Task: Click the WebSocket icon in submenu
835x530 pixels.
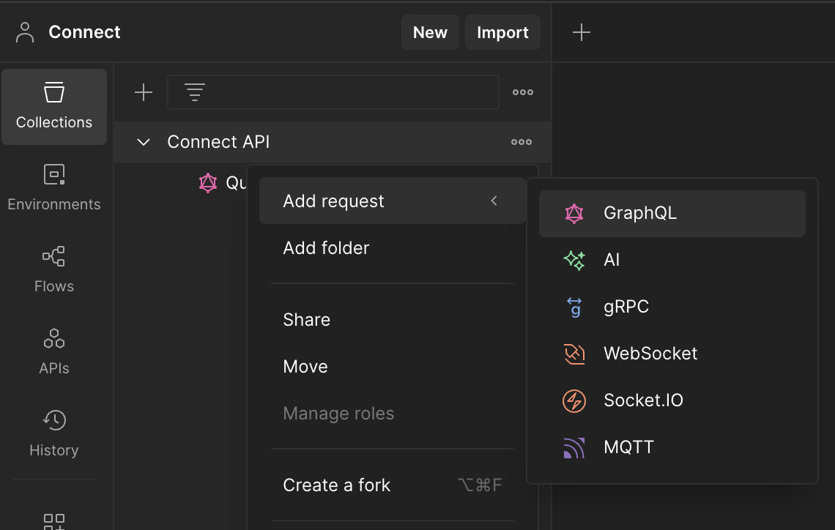Action: click(574, 354)
